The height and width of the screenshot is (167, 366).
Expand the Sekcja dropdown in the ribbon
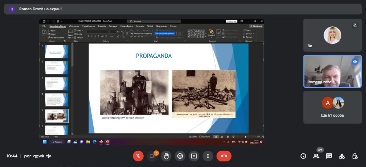click(x=80, y=37)
